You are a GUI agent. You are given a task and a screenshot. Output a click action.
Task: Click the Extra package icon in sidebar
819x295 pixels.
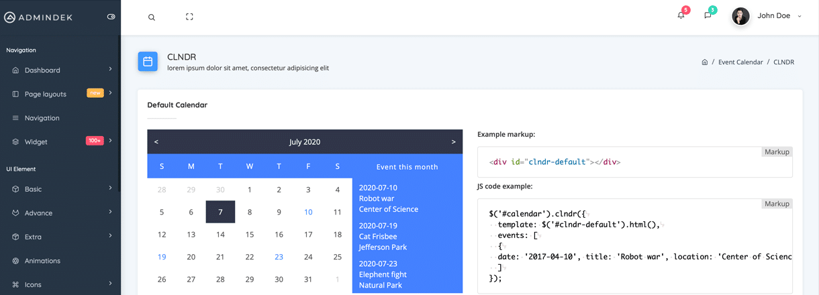[x=15, y=237]
